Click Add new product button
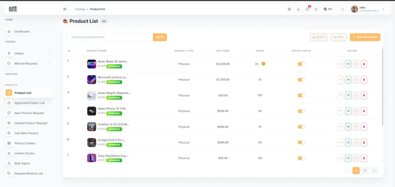Image resolution: width=395 pixels, height=187 pixels. click(365, 37)
